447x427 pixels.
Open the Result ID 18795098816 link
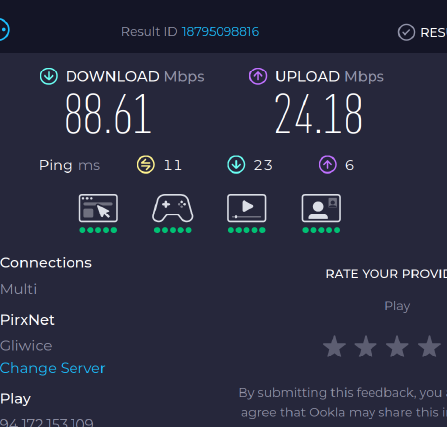pyautogui.click(x=221, y=32)
